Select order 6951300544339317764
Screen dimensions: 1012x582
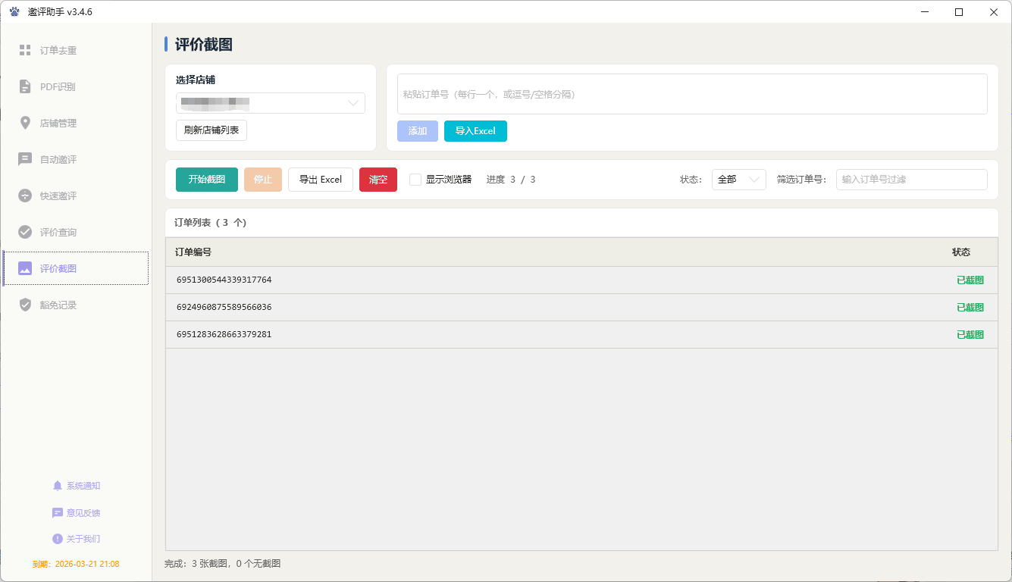pos(581,280)
